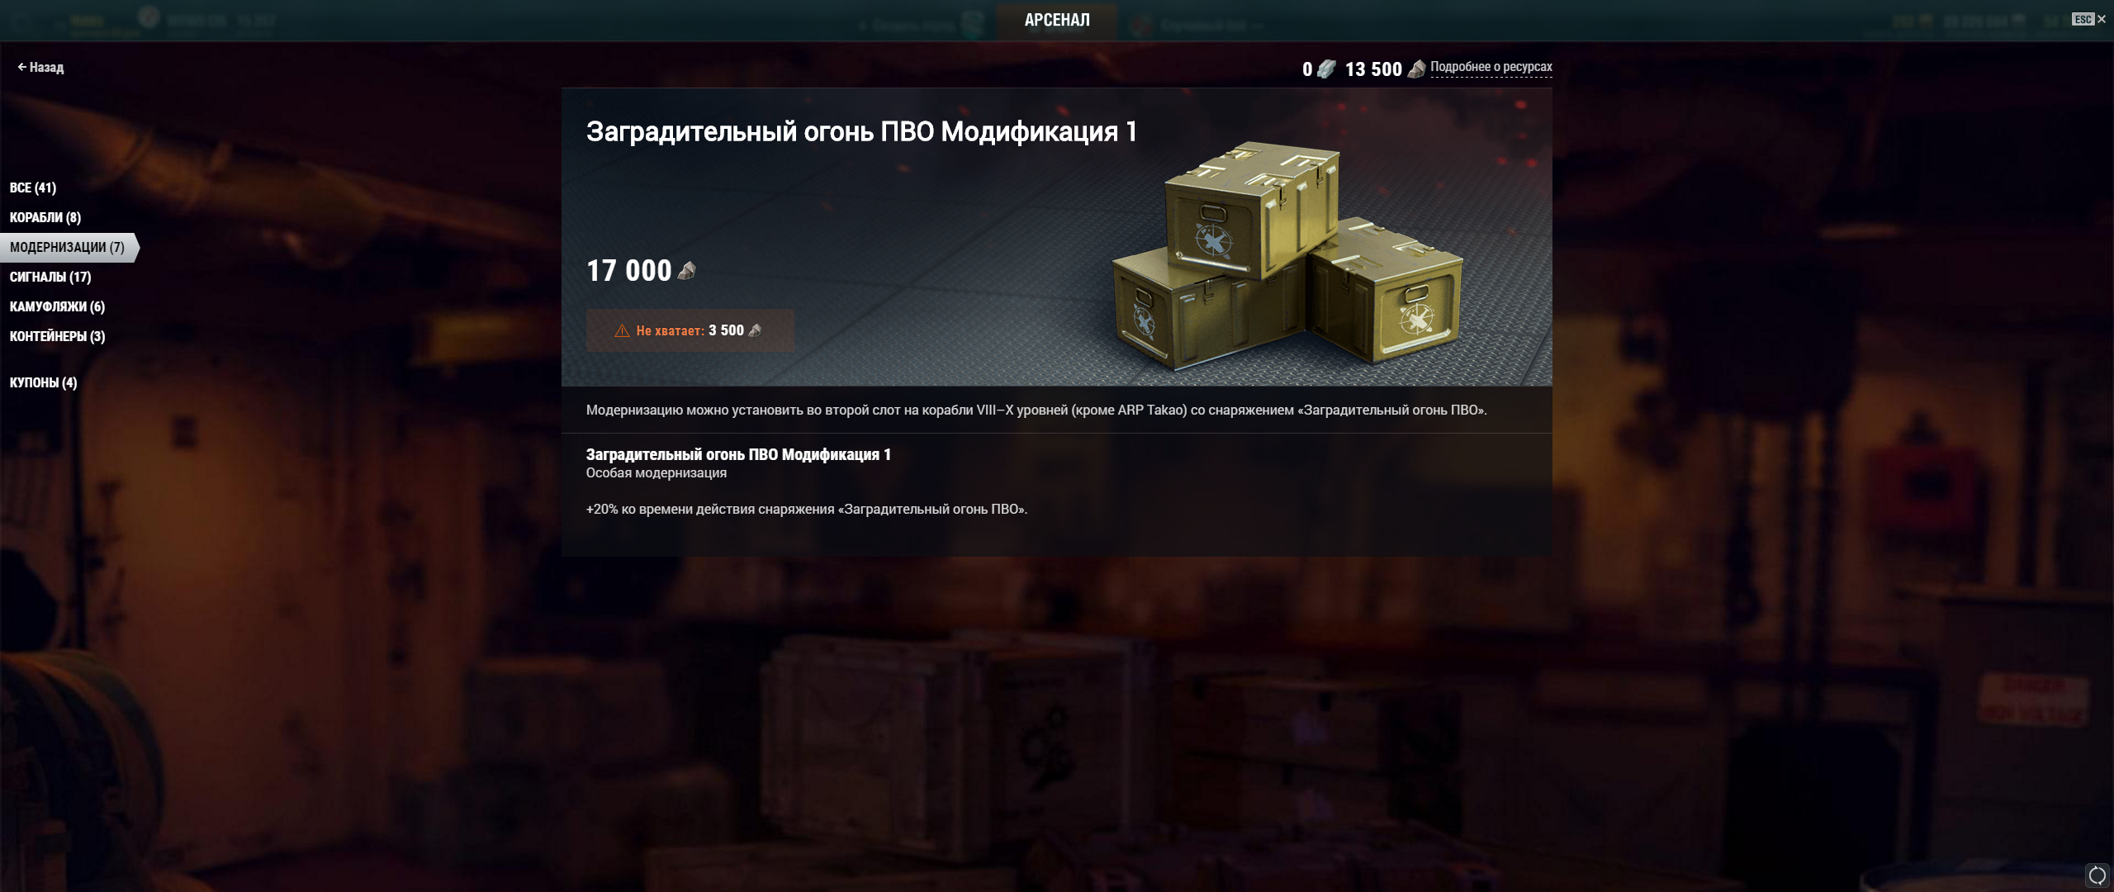The height and width of the screenshot is (892, 2114).
Task: Click the АРСЕНАЛ tab header
Action: point(1057,20)
